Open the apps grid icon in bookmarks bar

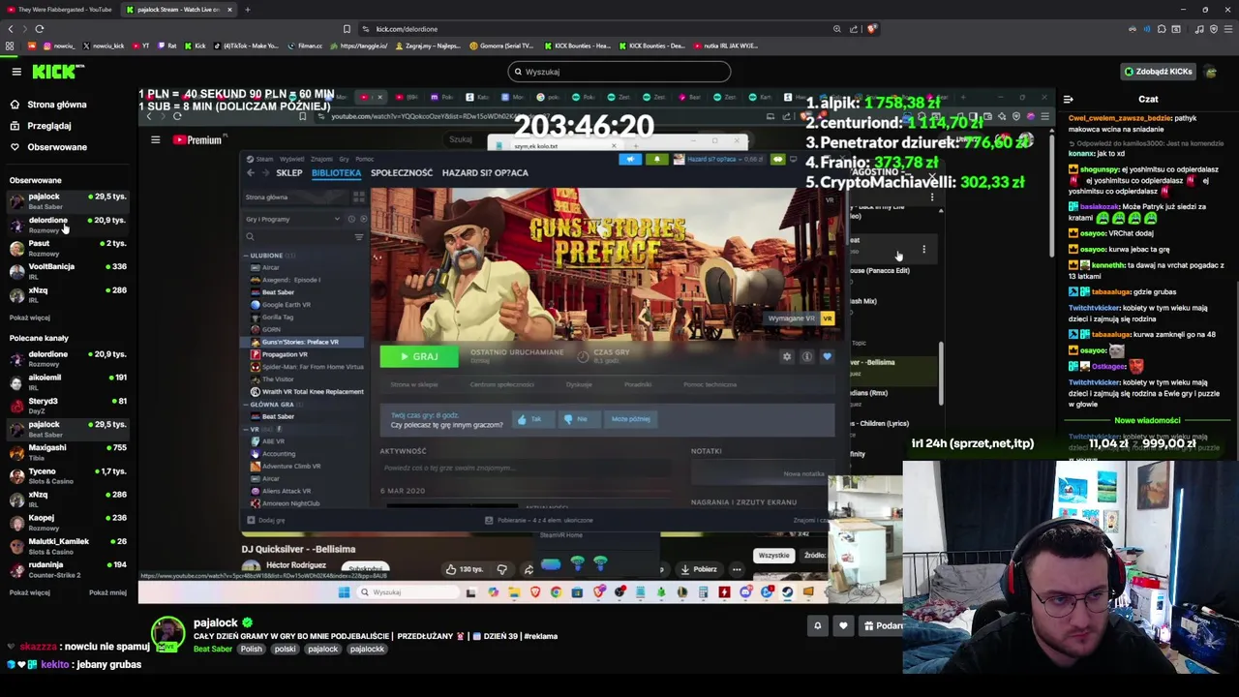[10, 45]
